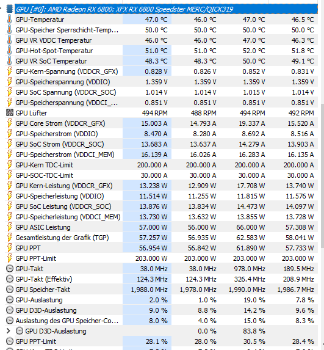
Task: Click GPU-Takt (Effektiv) average 208.9 MHz
Action: click(x=298, y=279)
